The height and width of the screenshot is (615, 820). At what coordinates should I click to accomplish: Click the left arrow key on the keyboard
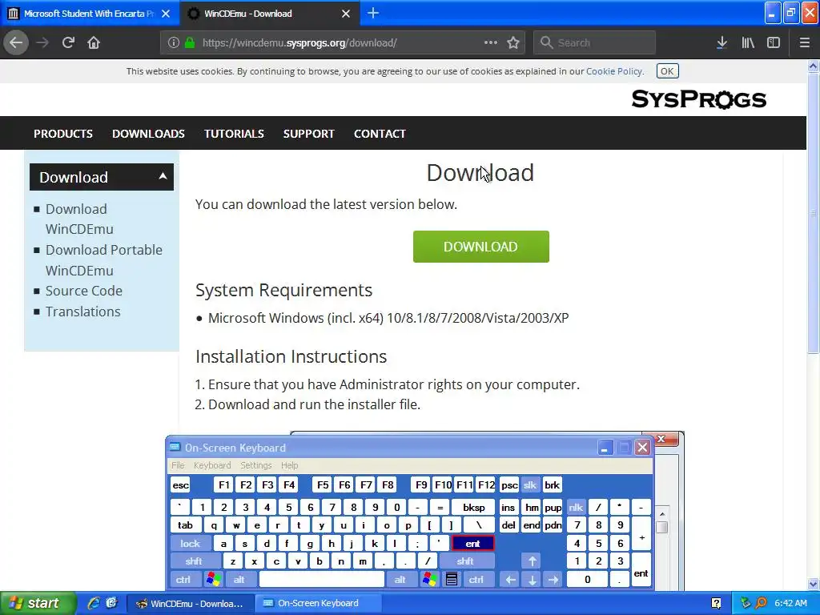point(510,580)
